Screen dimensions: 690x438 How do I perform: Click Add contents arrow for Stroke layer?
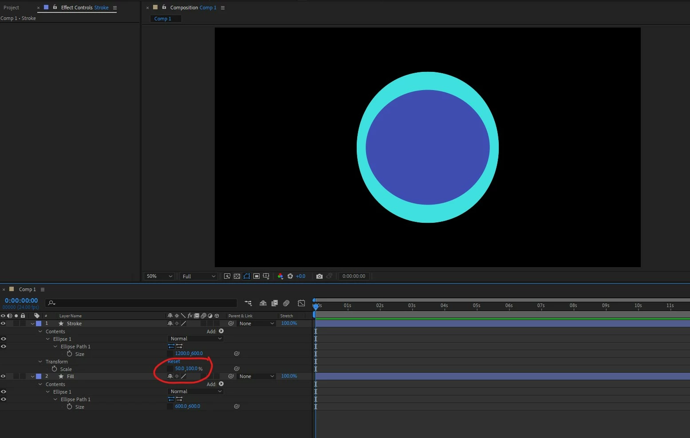(x=221, y=331)
